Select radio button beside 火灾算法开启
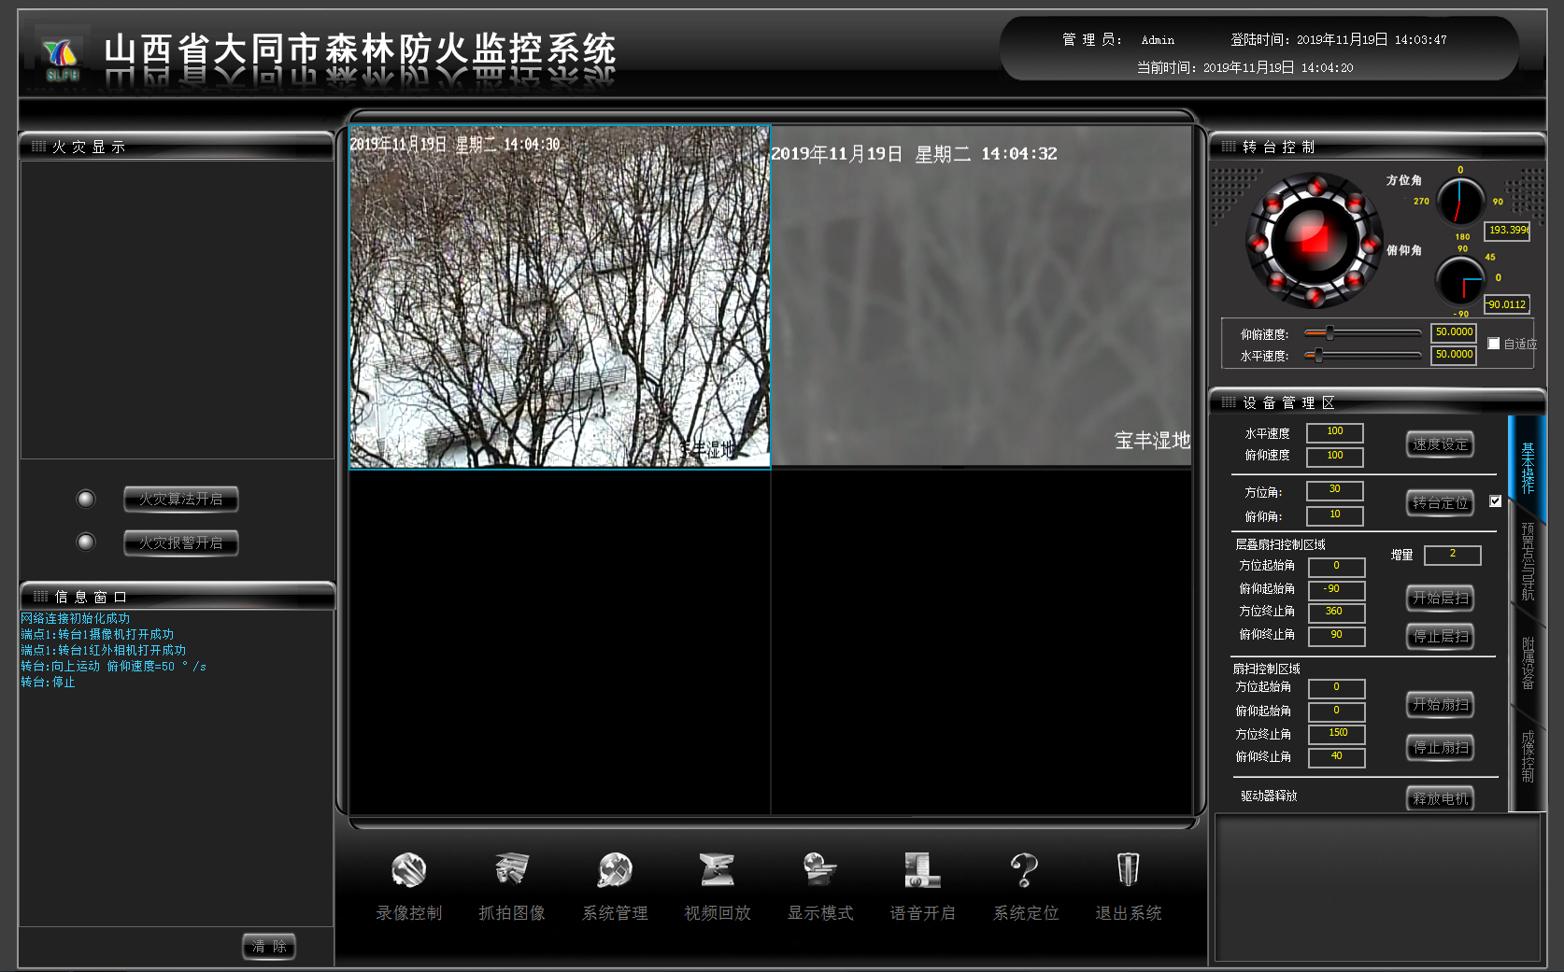This screenshot has width=1564, height=972. pyautogui.click(x=86, y=500)
